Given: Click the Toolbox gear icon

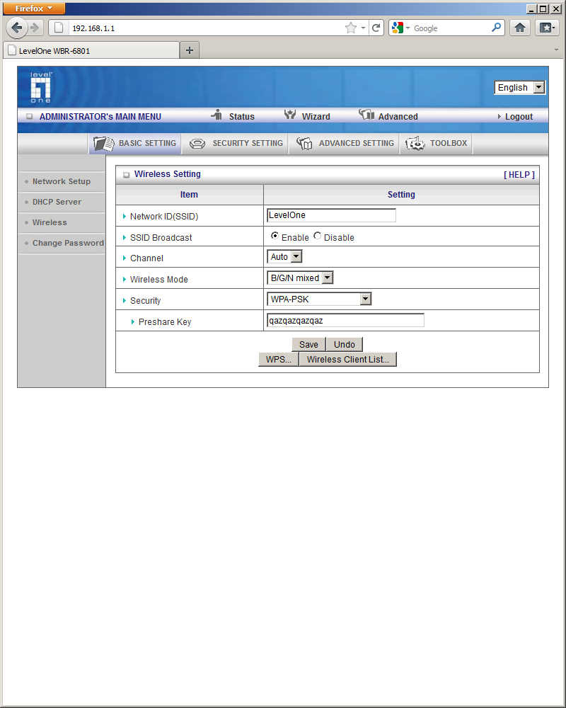Looking at the screenshot, I should [415, 144].
